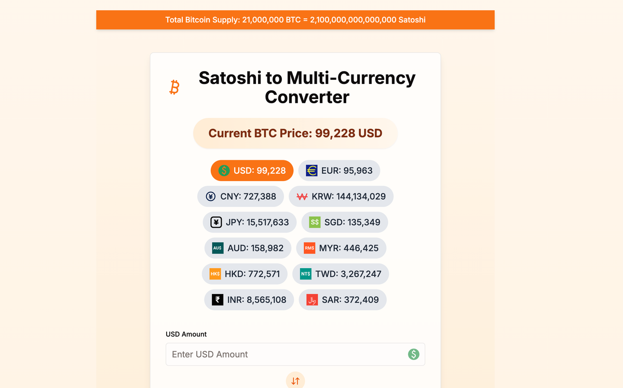This screenshot has height=388, width=623.
Task: Click the yen icon beside JPY
Action: (x=216, y=222)
